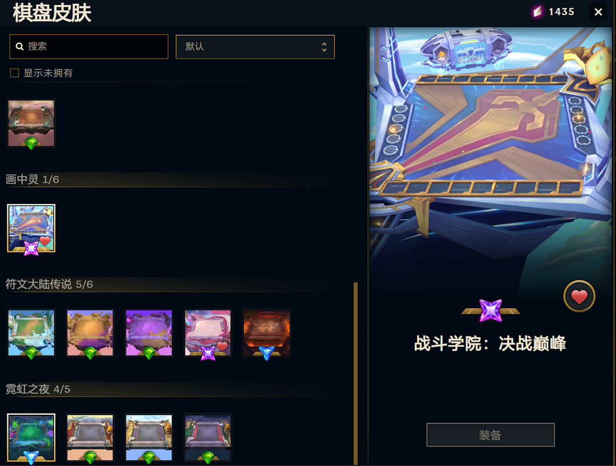Select the 画中灵 blue academy arena thumbnail
Screen dimensions: 616x466
31,228
